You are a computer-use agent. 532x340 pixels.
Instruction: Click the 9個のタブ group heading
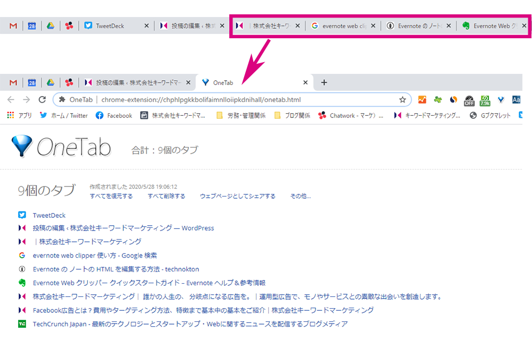tap(46, 190)
